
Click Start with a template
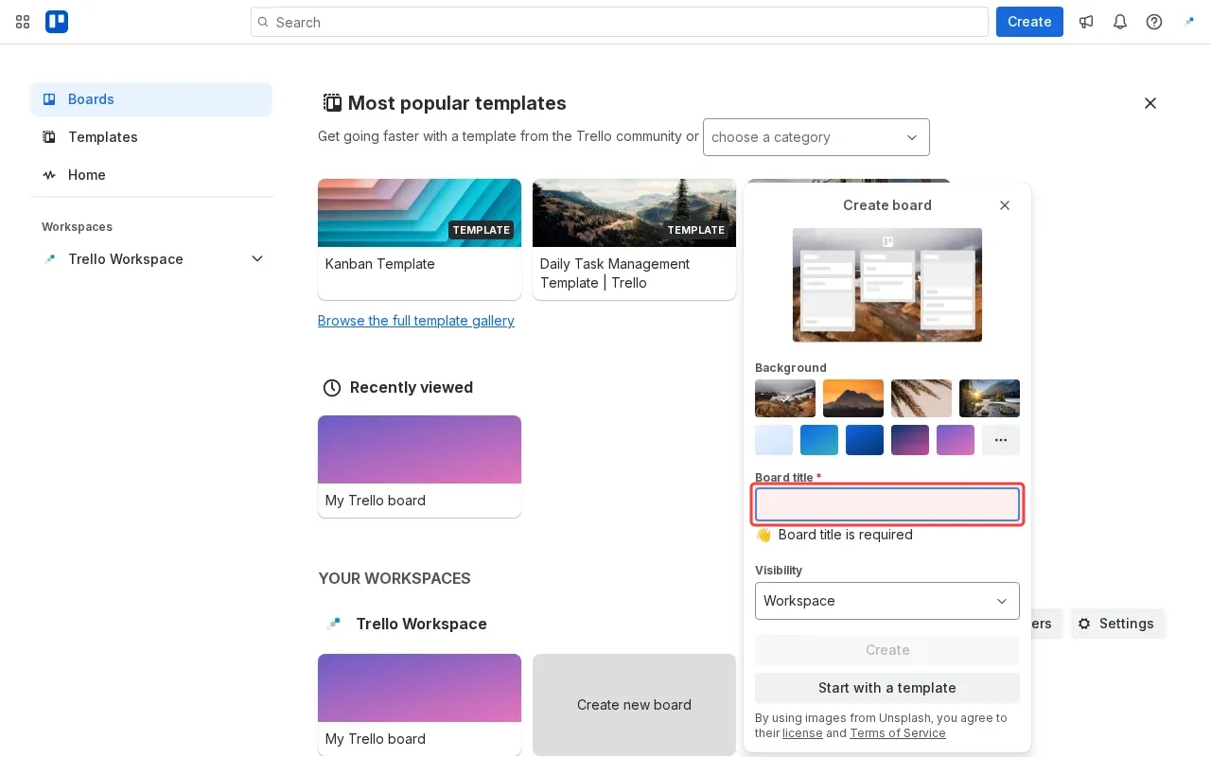pyautogui.click(x=886, y=688)
